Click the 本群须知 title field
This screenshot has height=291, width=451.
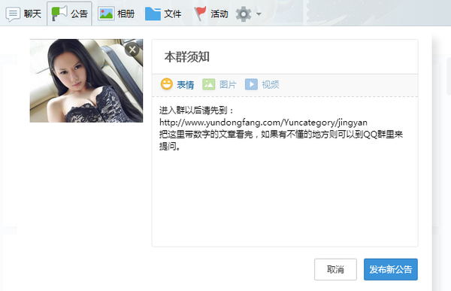click(x=285, y=57)
